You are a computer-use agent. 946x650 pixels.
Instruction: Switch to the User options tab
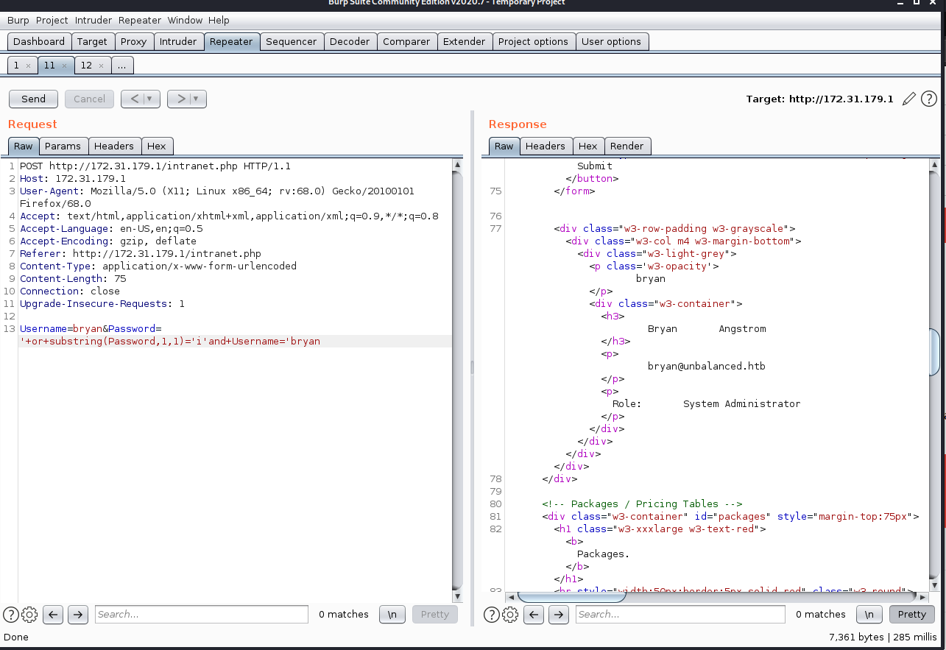(612, 42)
